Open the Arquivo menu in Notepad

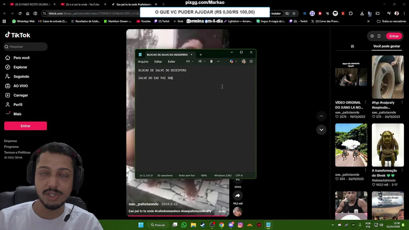coord(143,62)
